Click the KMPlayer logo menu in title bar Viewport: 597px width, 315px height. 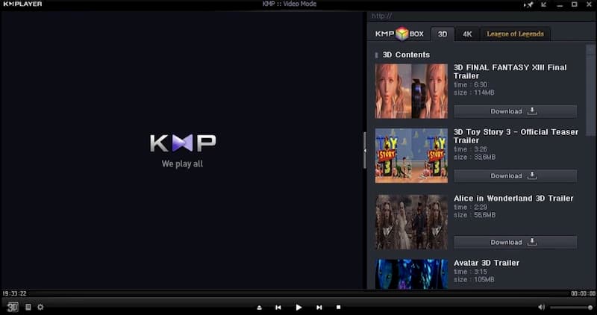[23, 4]
